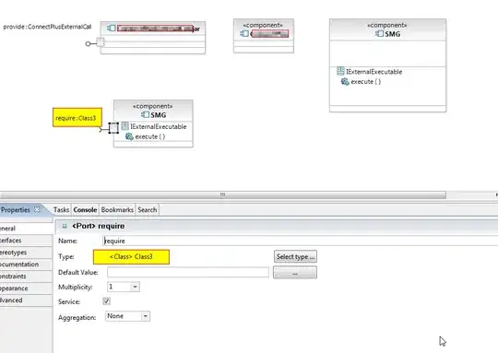Open the Multiplicity dropdown
The height and width of the screenshot is (353, 498).
135,287
